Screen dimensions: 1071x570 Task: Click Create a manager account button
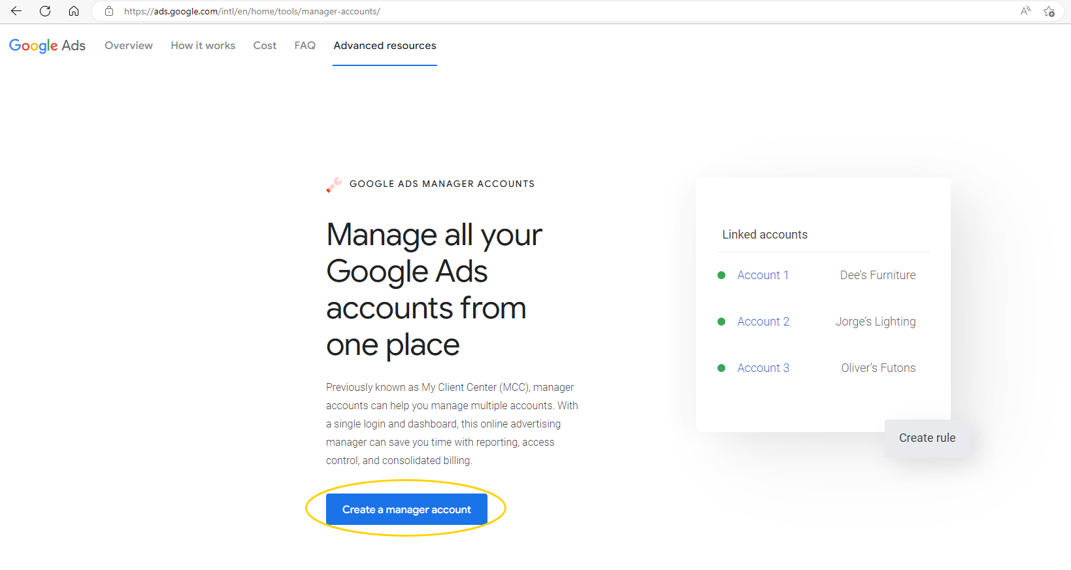406,509
